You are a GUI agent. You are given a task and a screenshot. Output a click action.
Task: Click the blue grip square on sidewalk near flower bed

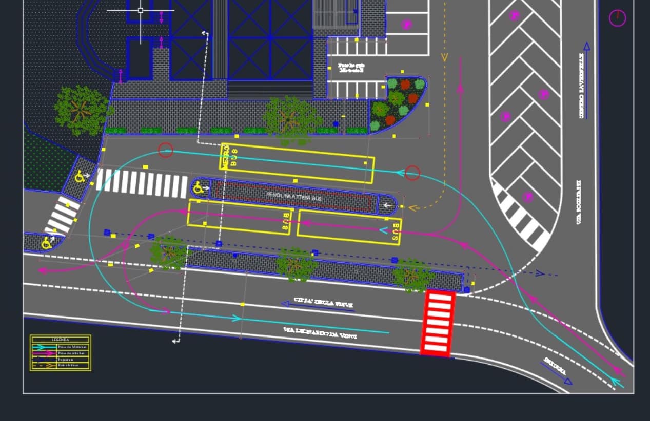pyautogui.click(x=336, y=123)
